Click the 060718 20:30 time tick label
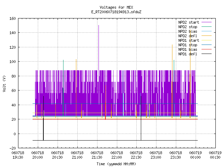 coord(57,155)
